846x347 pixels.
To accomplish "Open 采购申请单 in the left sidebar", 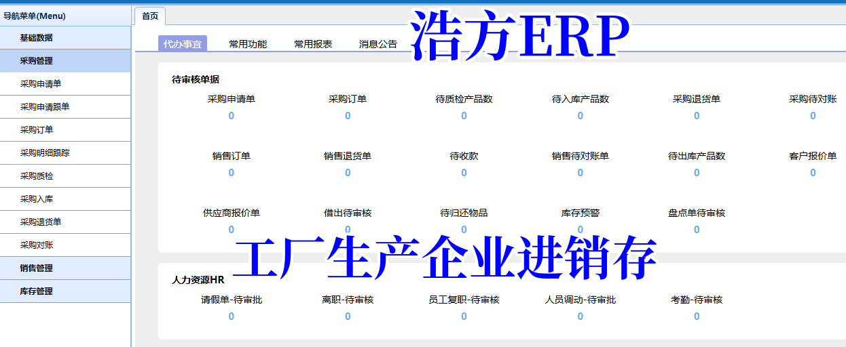I will click(x=41, y=84).
